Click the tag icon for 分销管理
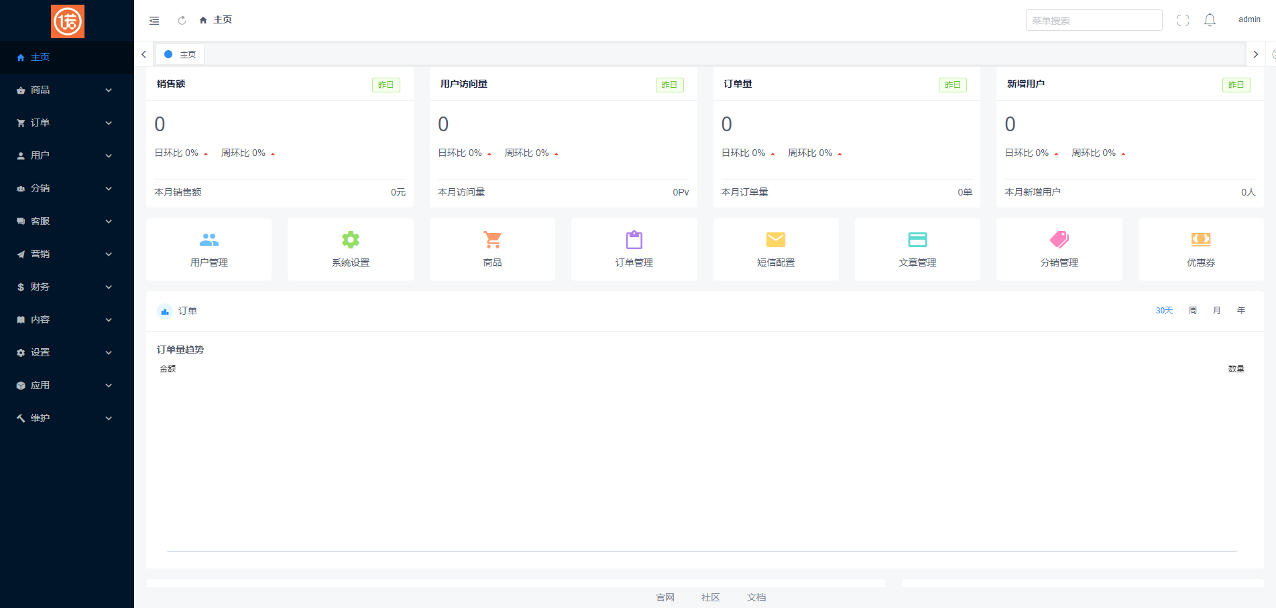1276x608 pixels. (x=1059, y=240)
